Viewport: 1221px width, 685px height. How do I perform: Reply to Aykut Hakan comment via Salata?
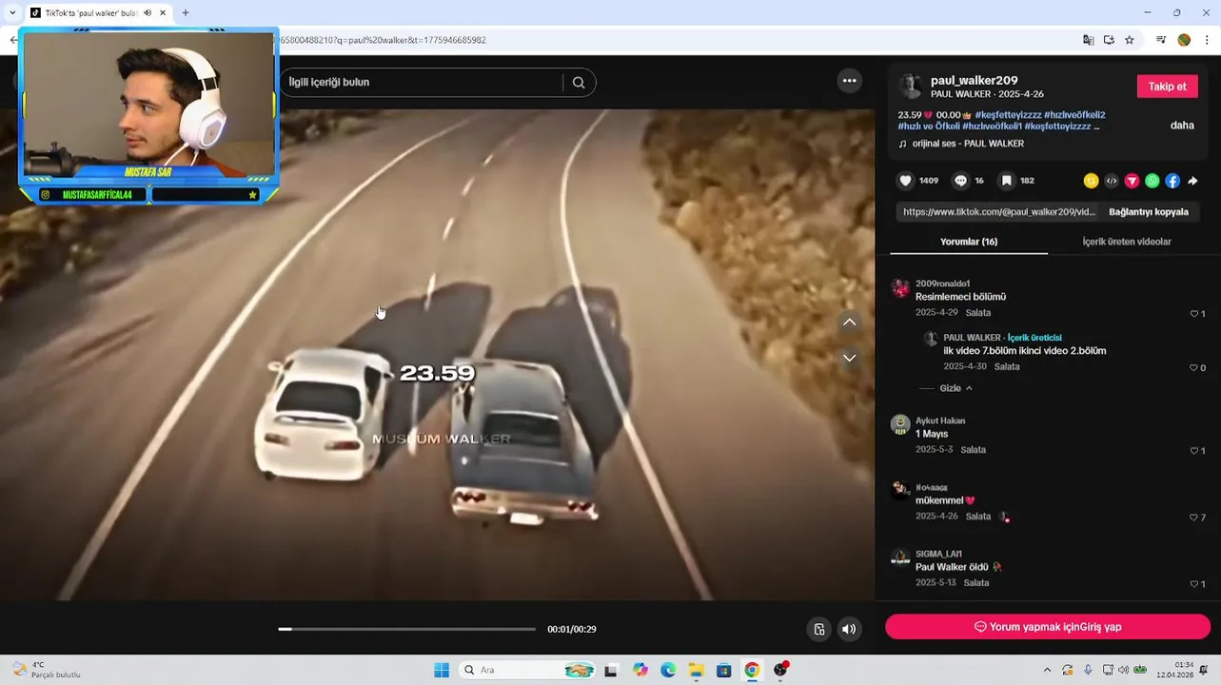[974, 450]
